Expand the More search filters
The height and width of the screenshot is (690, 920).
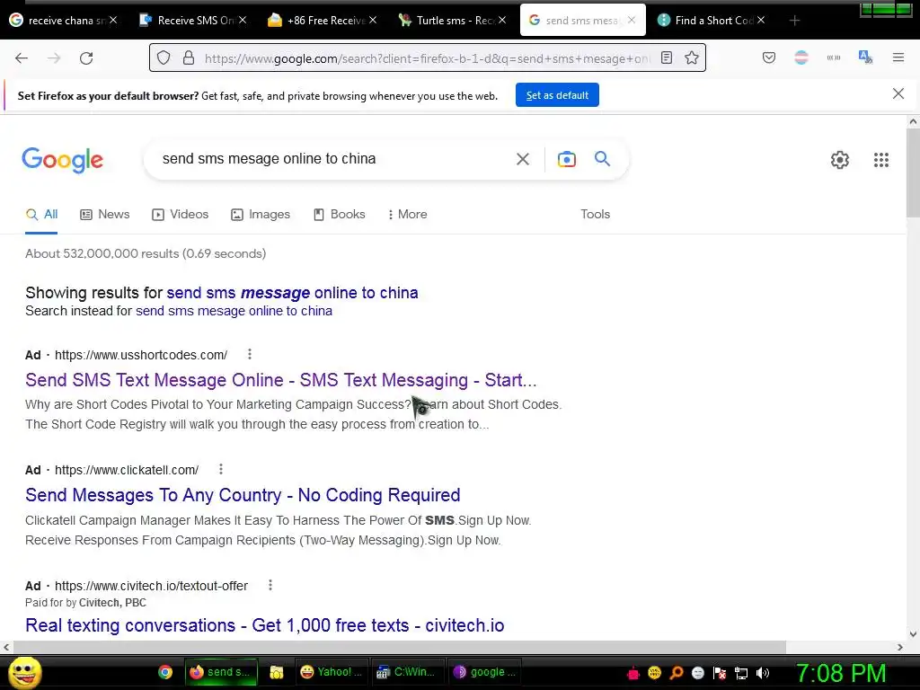[x=407, y=214]
